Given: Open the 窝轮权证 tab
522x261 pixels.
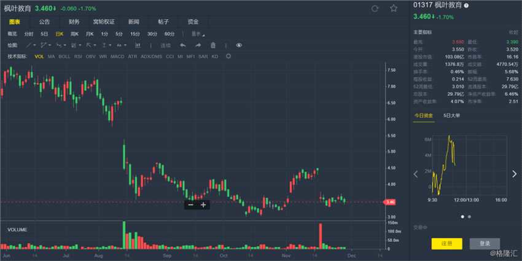Looking at the screenshot, I should click(104, 22).
